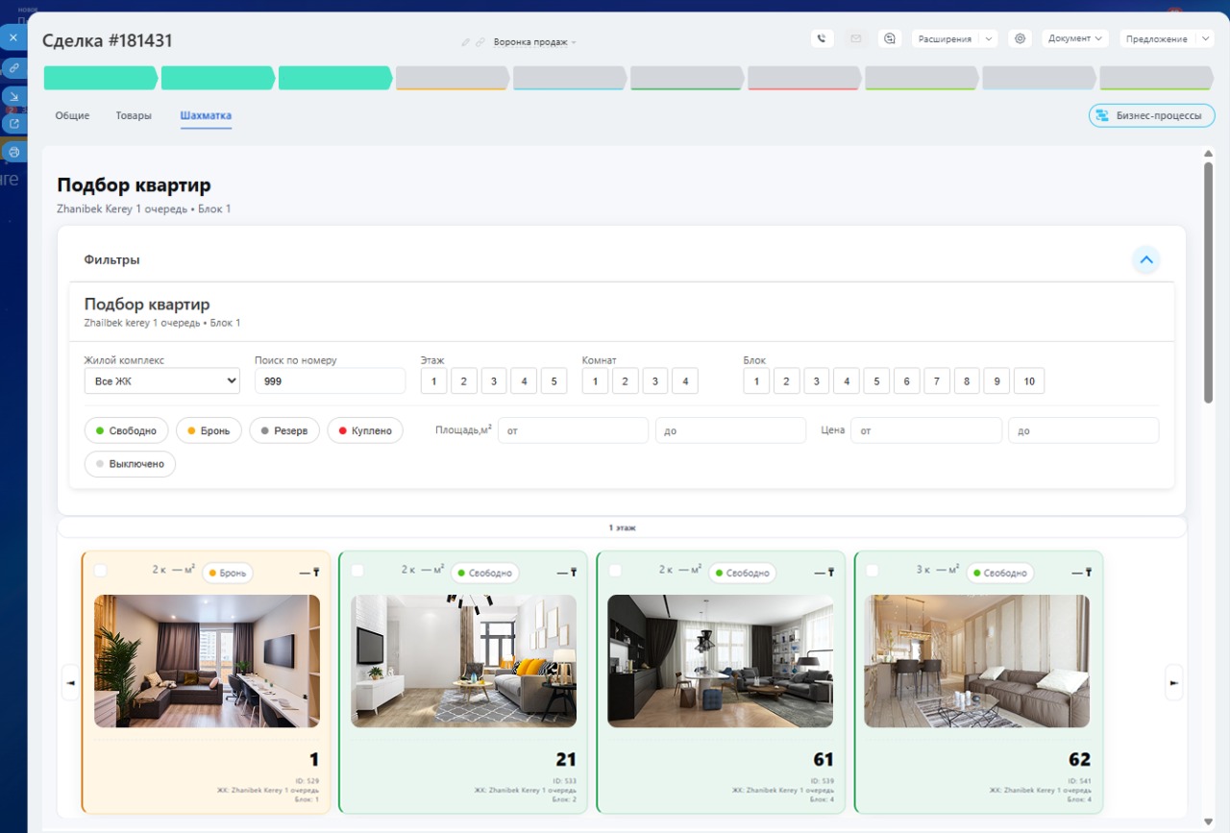The image size is (1230, 833).
Task: Filter by floor number 3 in Этаж
Action: coord(494,381)
